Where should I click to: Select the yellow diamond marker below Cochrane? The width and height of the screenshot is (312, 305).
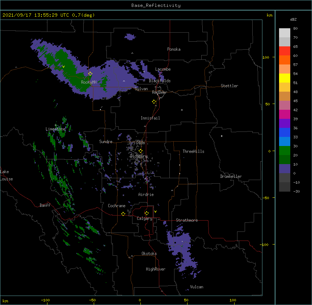(123, 214)
